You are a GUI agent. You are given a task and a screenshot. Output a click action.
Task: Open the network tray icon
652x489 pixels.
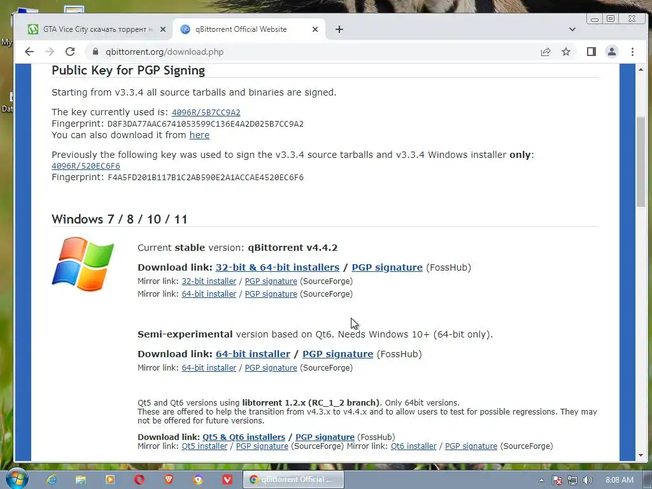tap(572, 480)
